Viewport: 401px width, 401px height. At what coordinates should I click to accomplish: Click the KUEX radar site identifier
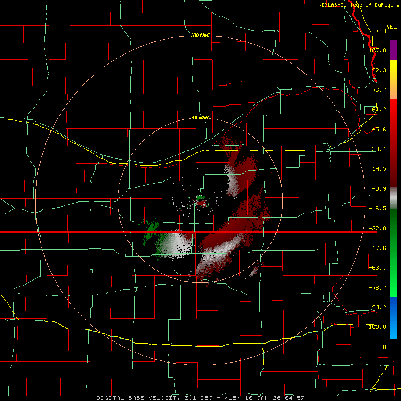233,398
